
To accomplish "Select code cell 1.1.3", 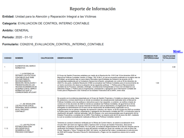I will [6, 128].
